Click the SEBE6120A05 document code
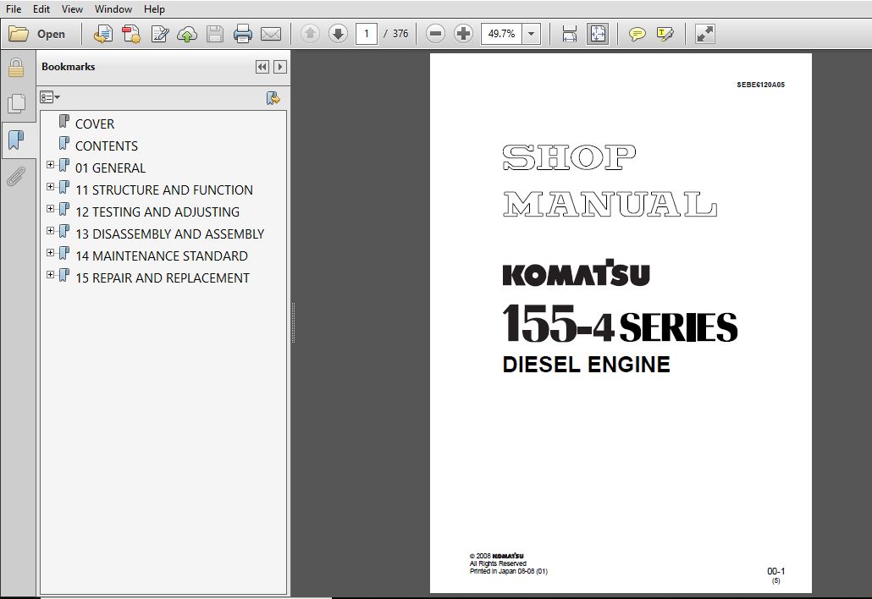The height and width of the screenshot is (599, 872). pos(761,85)
